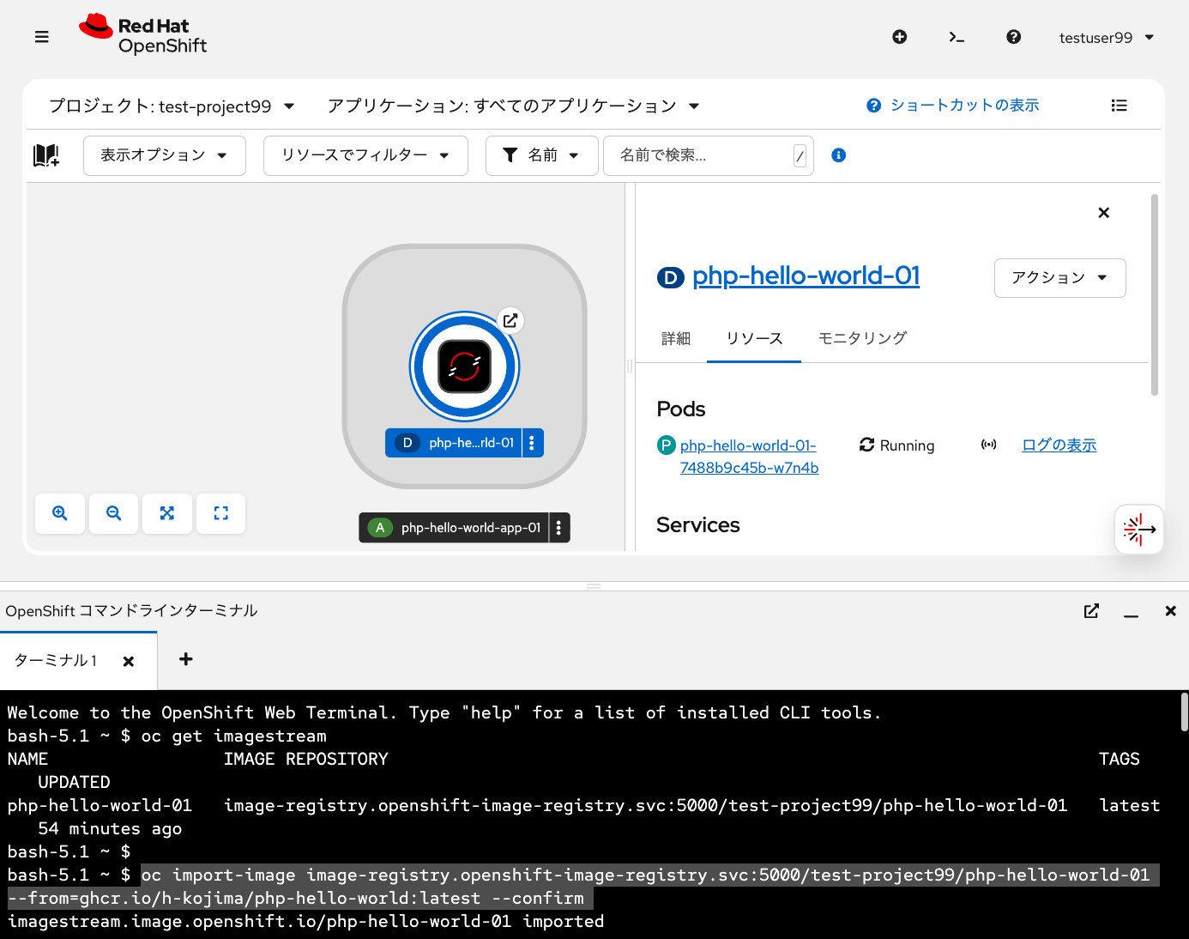This screenshot has height=939, width=1189.
Task: Click the add-to-project book icon
Action: pyautogui.click(x=46, y=155)
